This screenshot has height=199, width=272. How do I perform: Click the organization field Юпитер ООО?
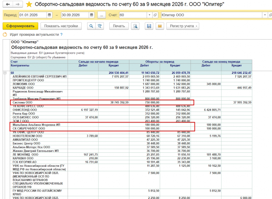pyautogui.click(x=211, y=15)
